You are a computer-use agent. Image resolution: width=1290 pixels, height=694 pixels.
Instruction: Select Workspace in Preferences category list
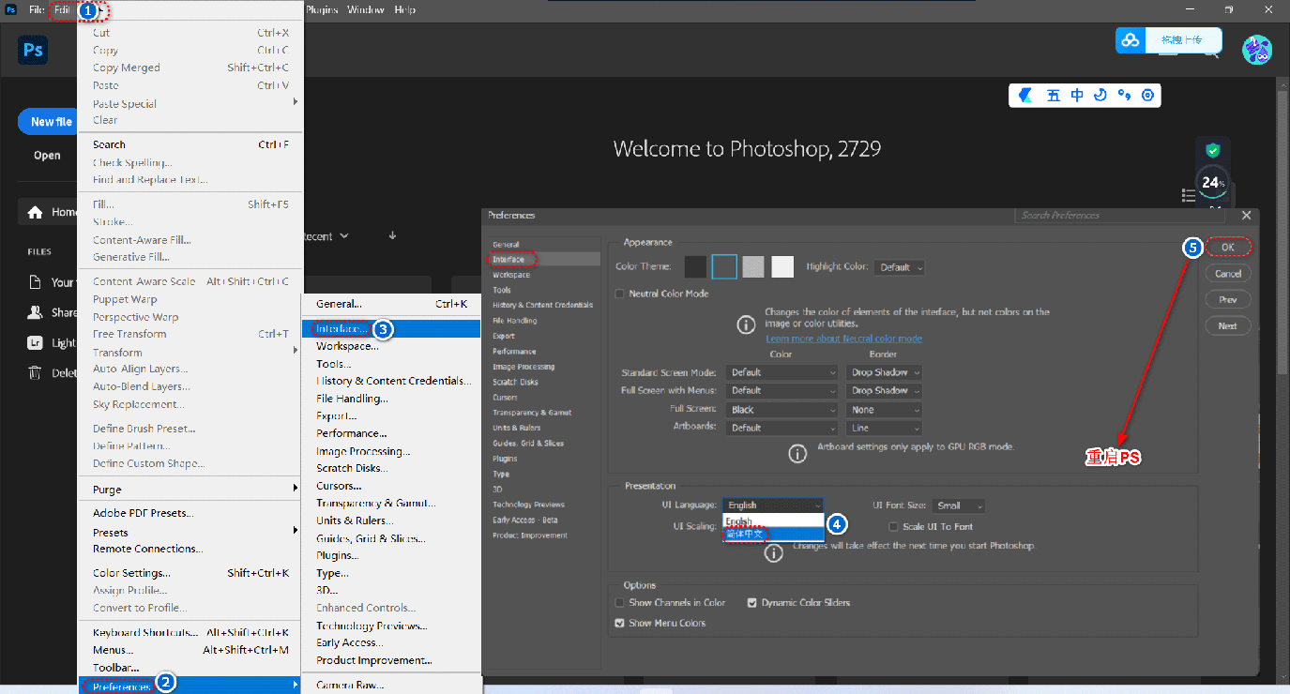pos(511,275)
